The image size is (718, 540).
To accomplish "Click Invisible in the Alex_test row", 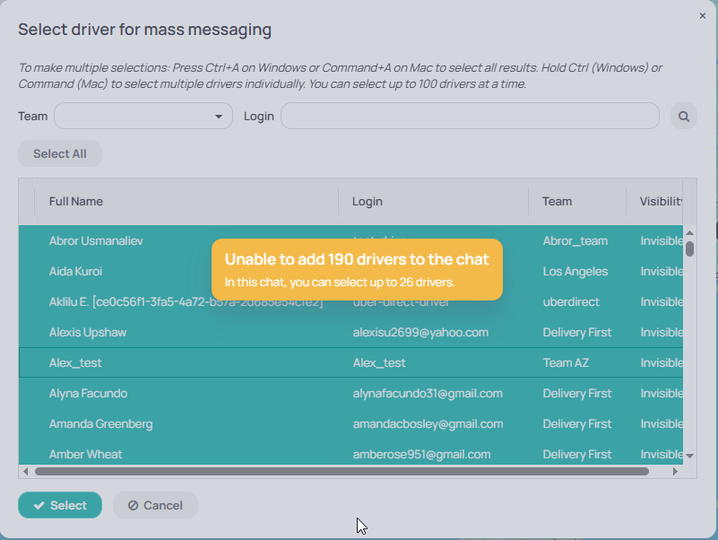I will tap(662, 363).
